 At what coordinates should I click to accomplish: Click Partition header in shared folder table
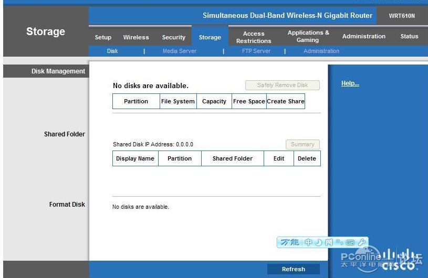[x=180, y=158]
